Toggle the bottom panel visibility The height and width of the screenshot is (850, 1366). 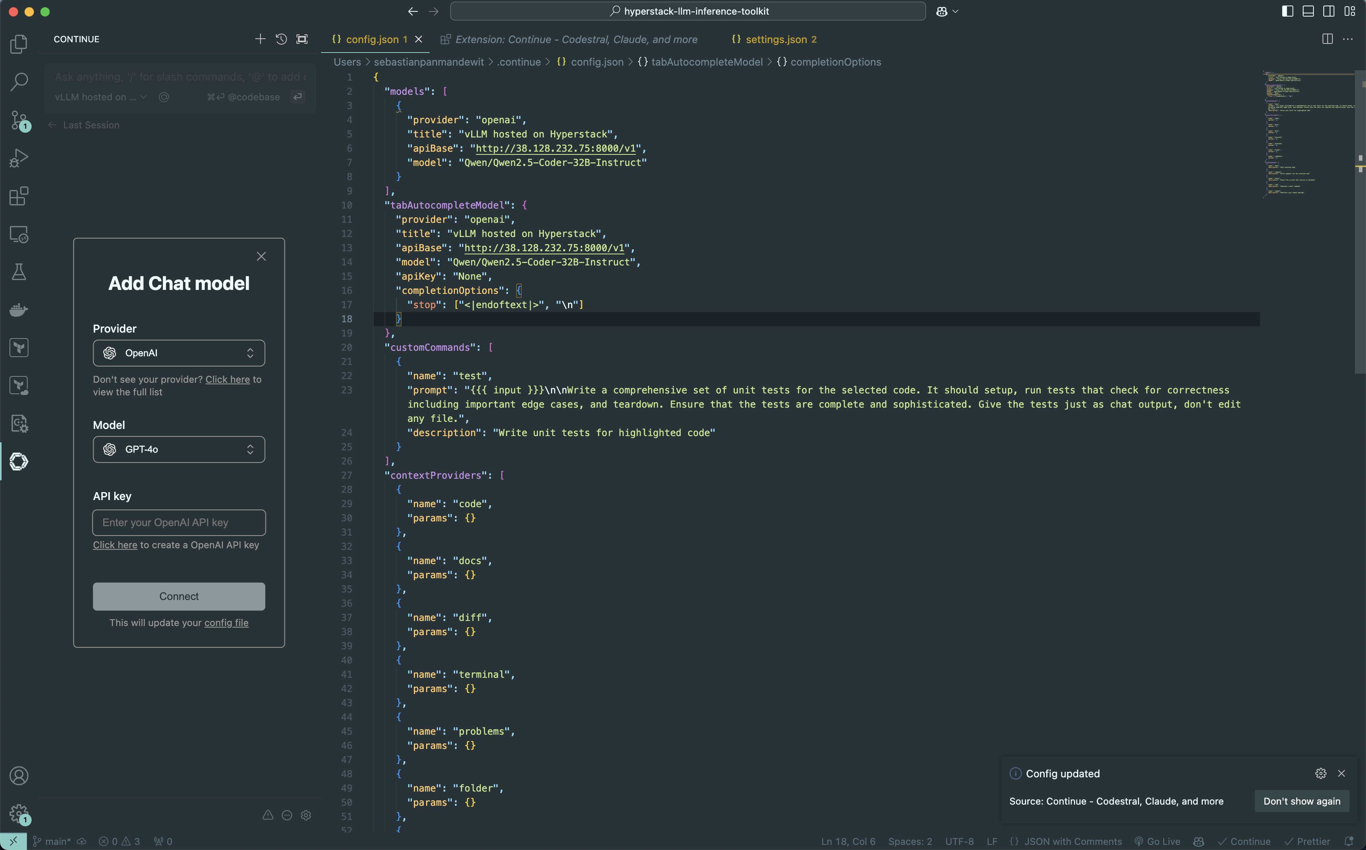[1308, 11]
